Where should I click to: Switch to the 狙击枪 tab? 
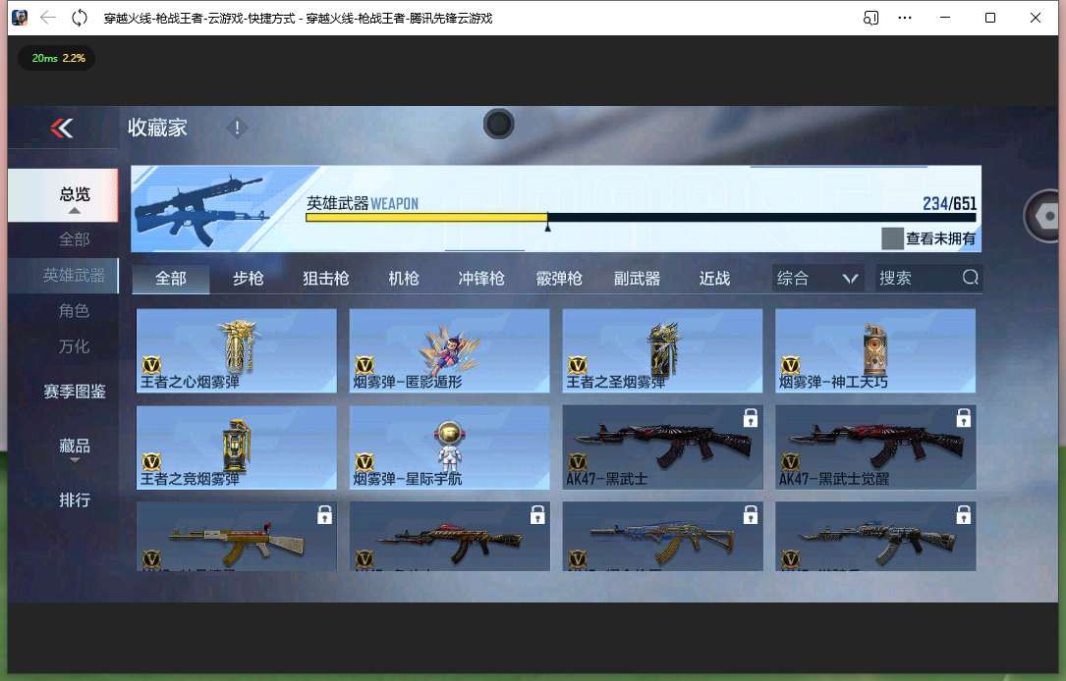tap(325, 279)
